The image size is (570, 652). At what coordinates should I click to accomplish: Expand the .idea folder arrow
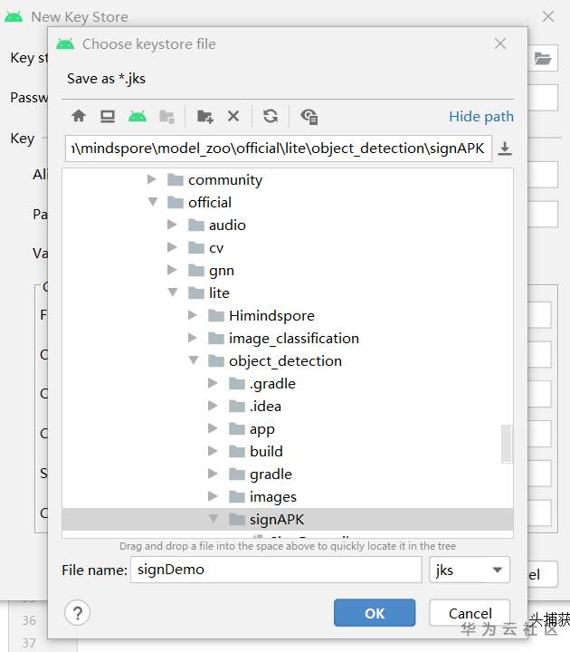(213, 406)
